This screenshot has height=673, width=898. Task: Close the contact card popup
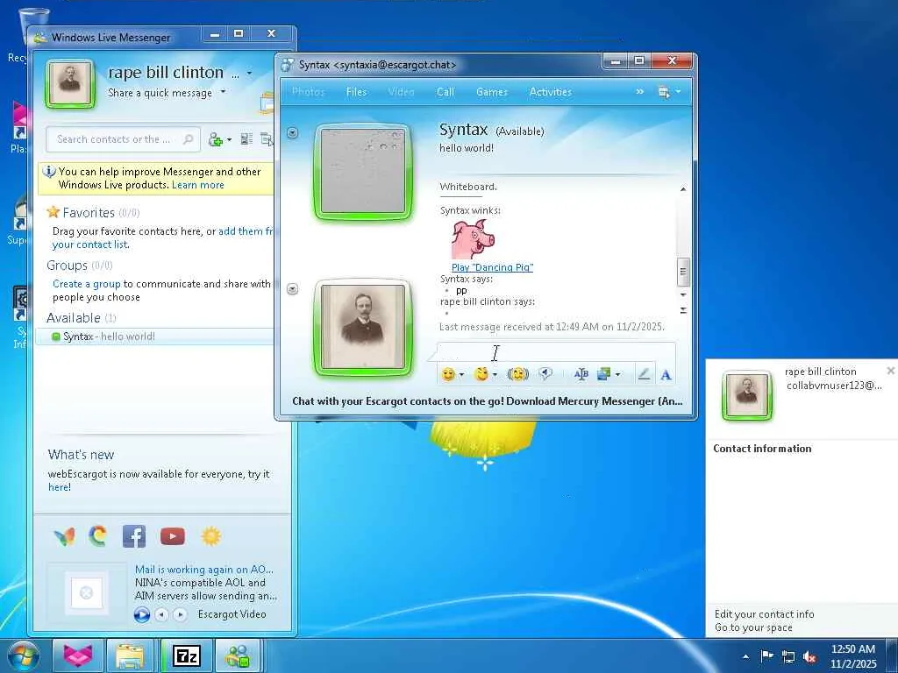tap(891, 371)
